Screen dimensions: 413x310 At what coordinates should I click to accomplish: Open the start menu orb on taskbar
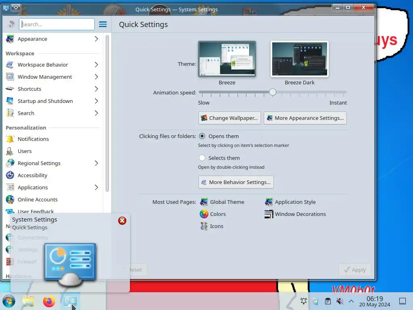point(9,301)
